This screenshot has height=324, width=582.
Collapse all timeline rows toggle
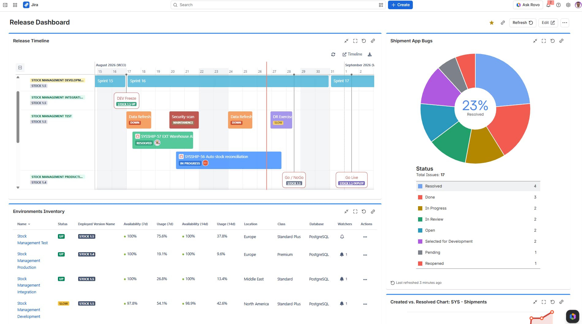click(20, 67)
